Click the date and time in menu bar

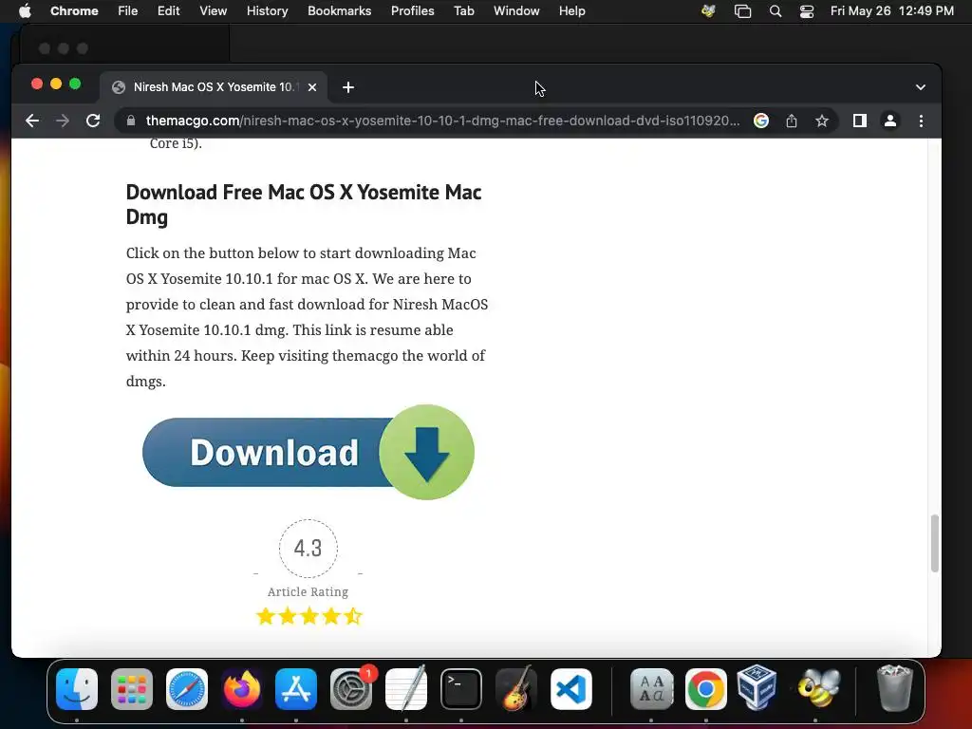pyautogui.click(x=892, y=11)
